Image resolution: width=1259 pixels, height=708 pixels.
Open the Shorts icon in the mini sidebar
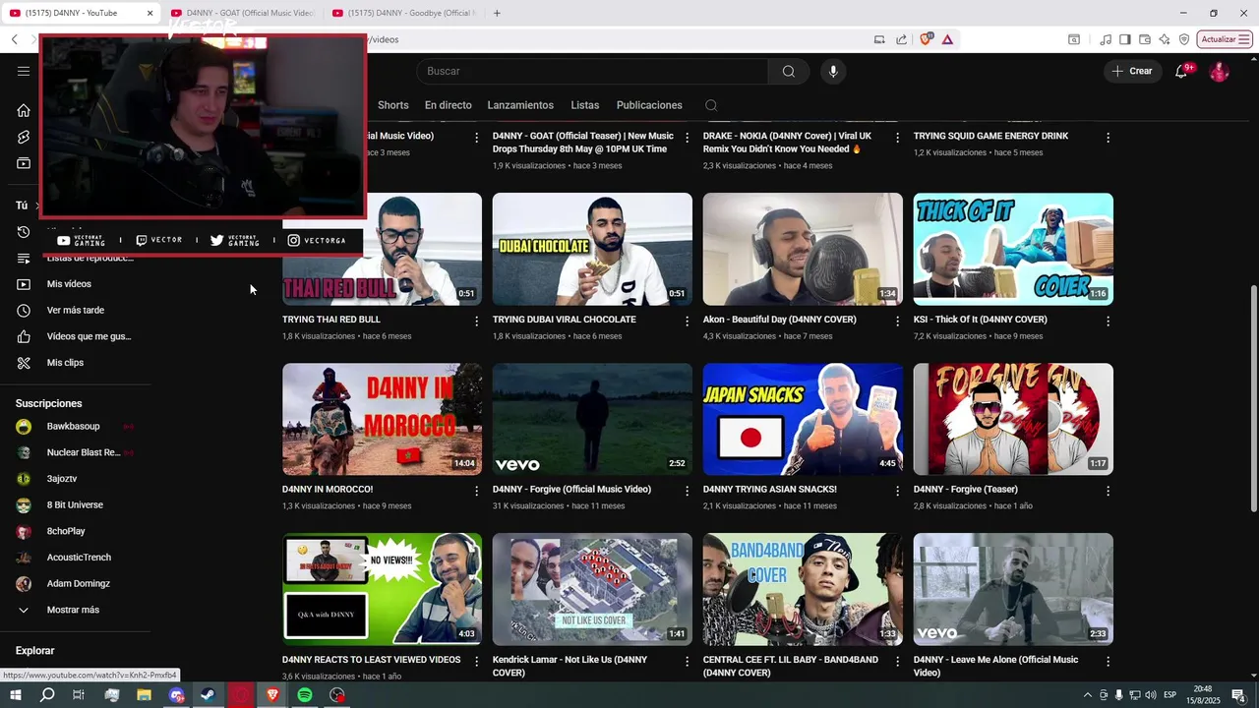point(24,137)
